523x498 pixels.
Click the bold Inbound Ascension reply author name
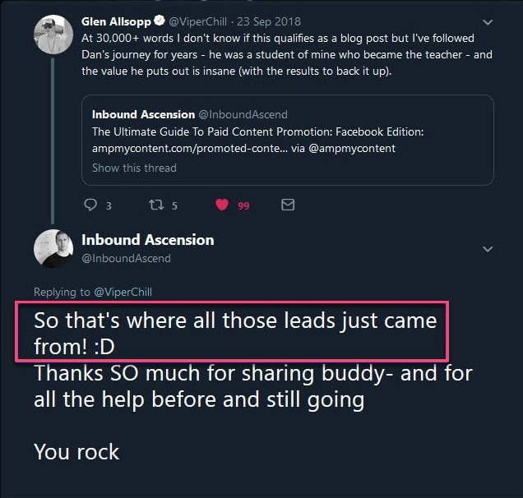pos(147,240)
